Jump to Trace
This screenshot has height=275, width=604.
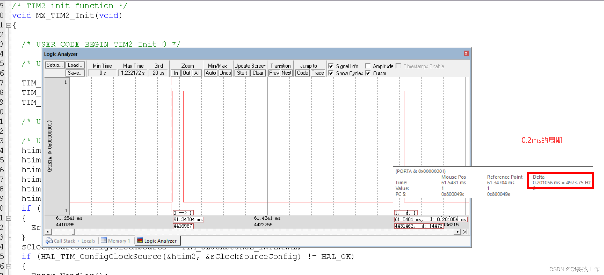coord(318,73)
